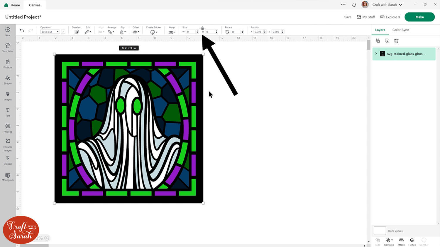
Task: Toggle the size aspect ratio lock
Action: (202, 28)
